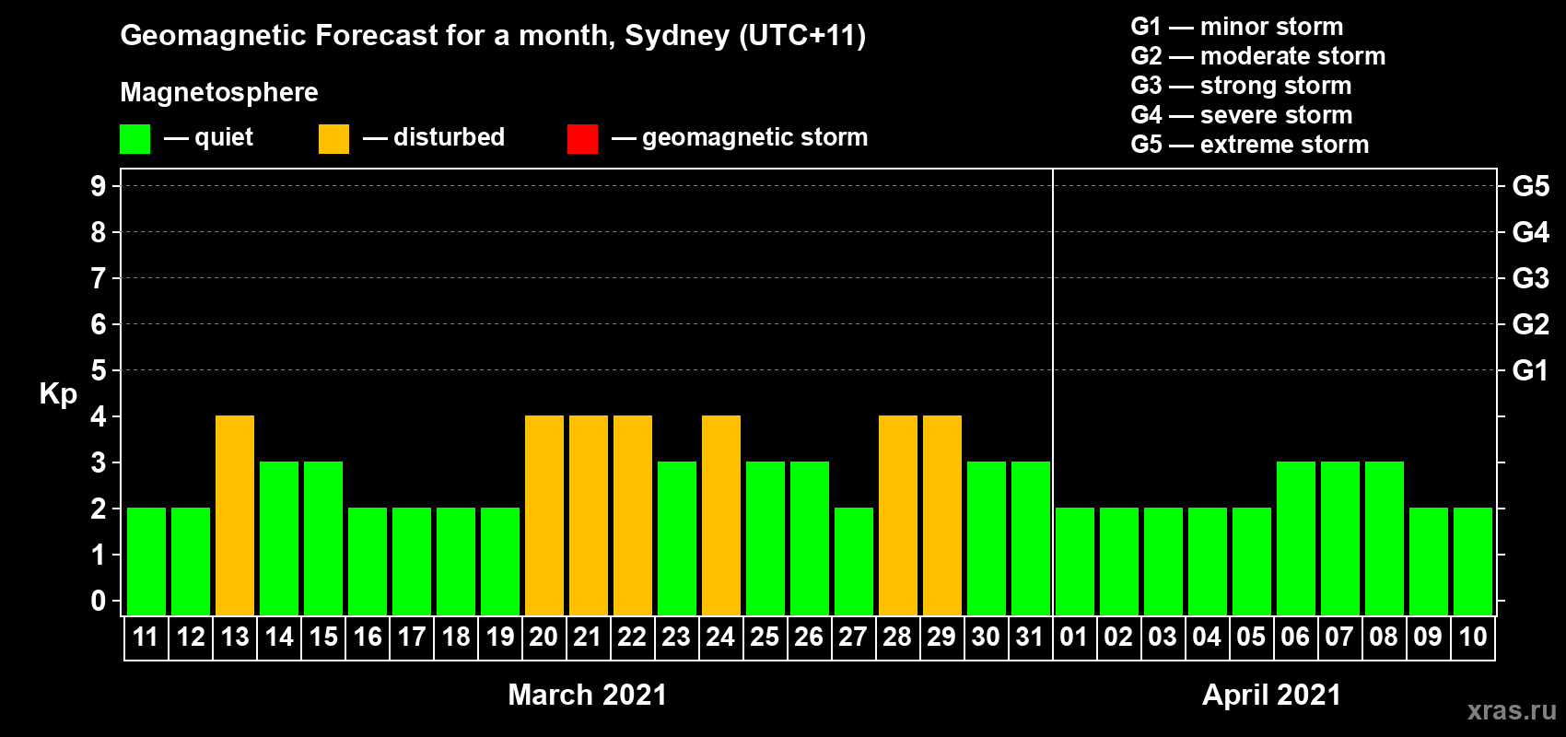The image size is (1566, 737).
Task: Select the March 24 orange bar
Action: click(721, 515)
